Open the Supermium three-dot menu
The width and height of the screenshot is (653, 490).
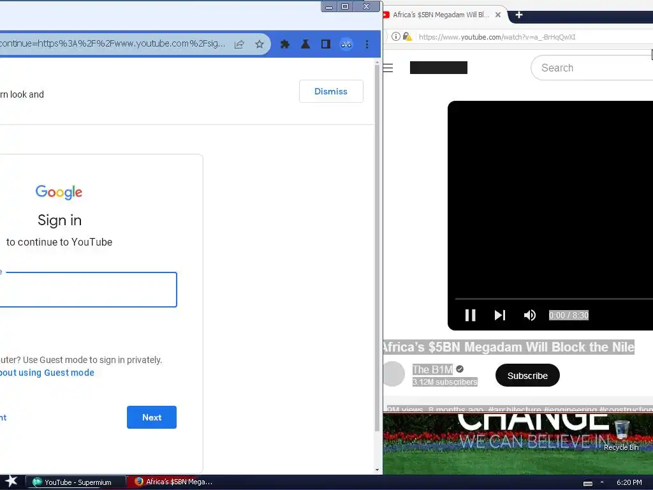[x=367, y=44]
